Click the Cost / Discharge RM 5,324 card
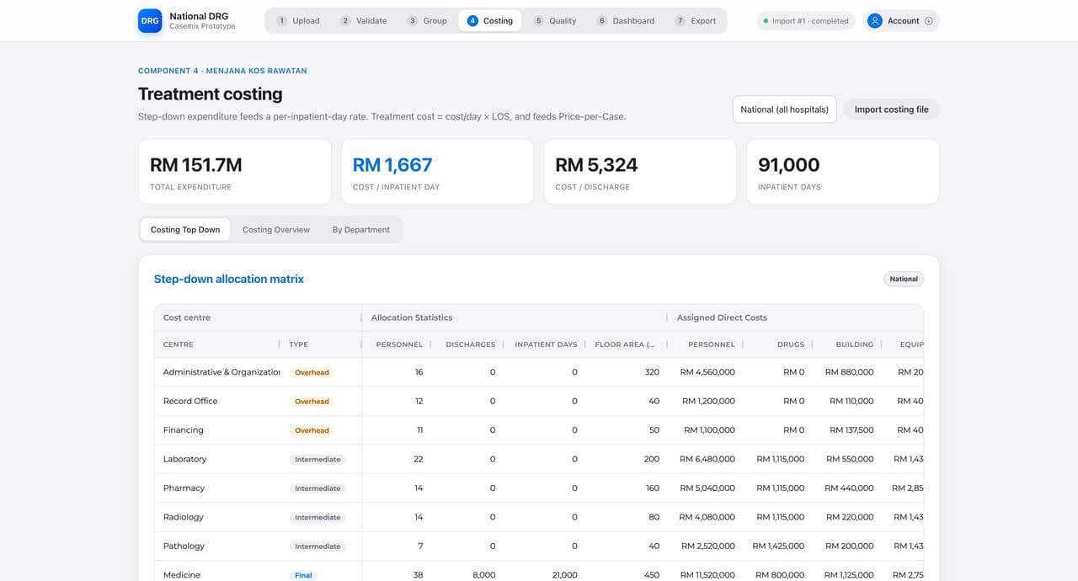The width and height of the screenshot is (1078, 581). [x=640, y=172]
